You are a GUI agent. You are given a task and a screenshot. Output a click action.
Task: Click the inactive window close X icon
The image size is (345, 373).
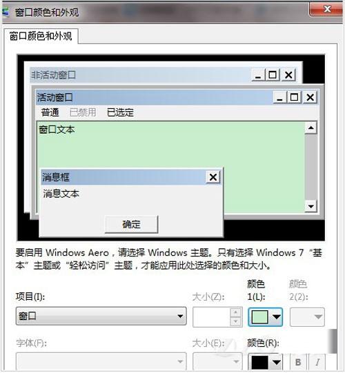point(288,75)
